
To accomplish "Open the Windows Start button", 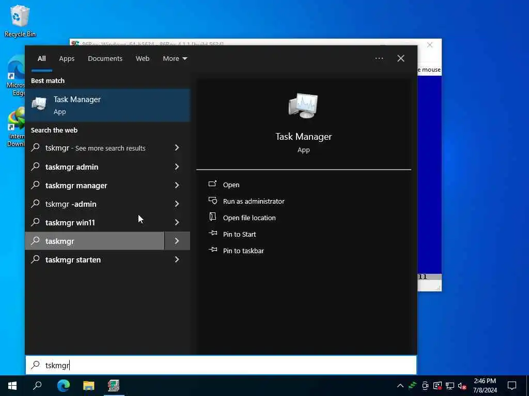I will pyautogui.click(x=12, y=386).
